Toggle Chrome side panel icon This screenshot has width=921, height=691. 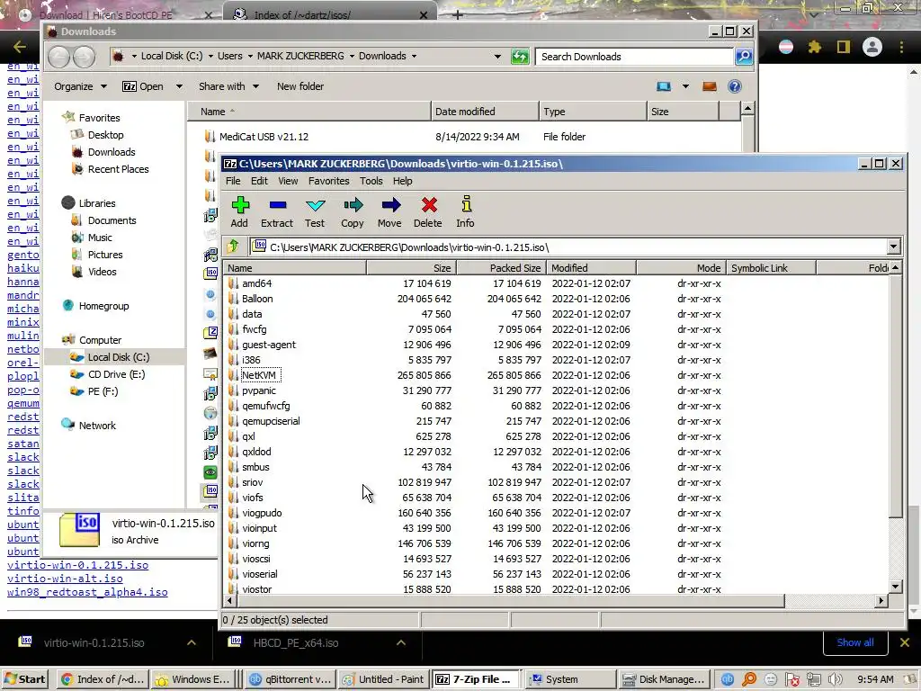pyautogui.click(x=844, y=47)
